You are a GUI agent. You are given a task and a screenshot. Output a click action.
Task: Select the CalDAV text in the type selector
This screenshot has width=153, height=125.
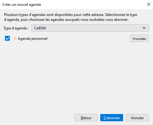coord(40,28)
